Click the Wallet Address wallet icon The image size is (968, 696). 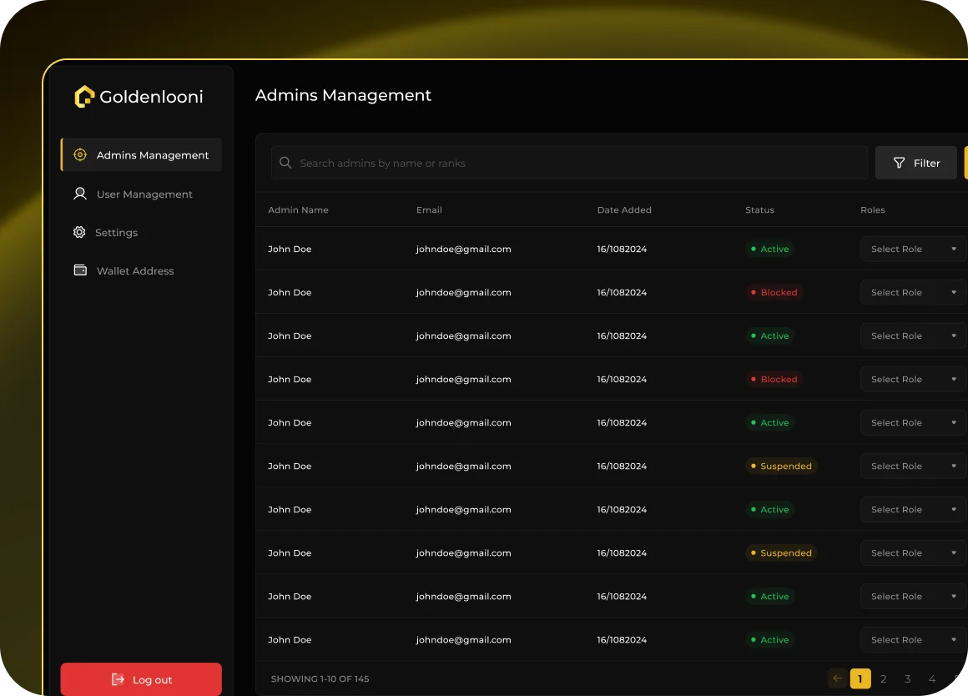click(80, 270)
